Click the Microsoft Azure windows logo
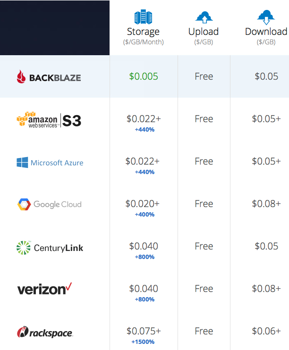 (x=22, y=162)
